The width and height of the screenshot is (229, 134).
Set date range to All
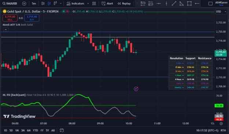pyautogui.click(x=53, y=130)
